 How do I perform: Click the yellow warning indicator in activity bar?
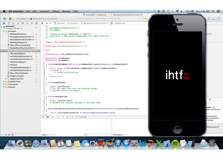click(x=145, y=19)
